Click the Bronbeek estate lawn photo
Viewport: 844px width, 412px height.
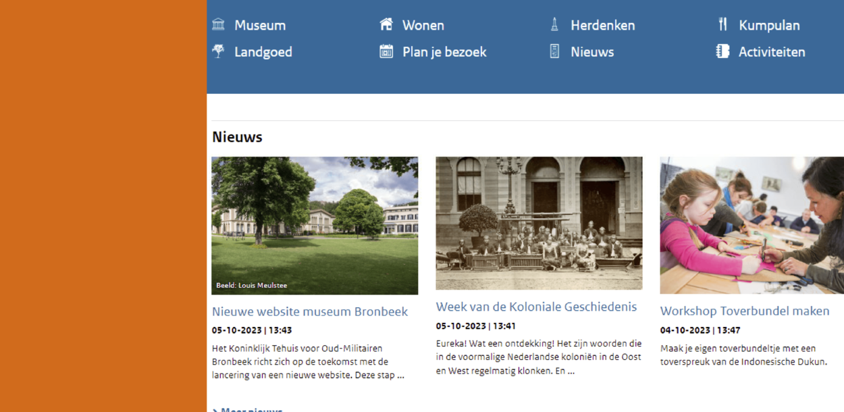pyautogui.click(x=315, y=226)
